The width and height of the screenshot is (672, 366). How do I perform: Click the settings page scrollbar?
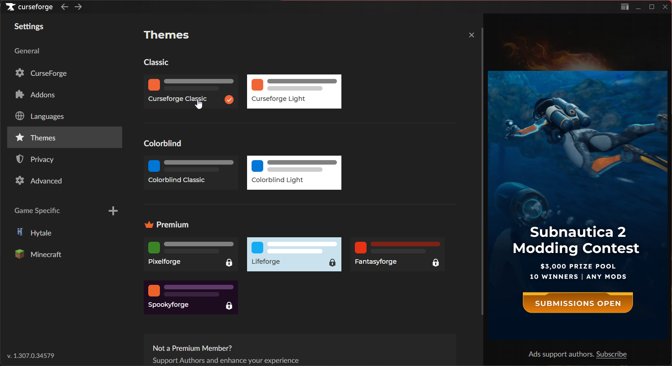482,170
